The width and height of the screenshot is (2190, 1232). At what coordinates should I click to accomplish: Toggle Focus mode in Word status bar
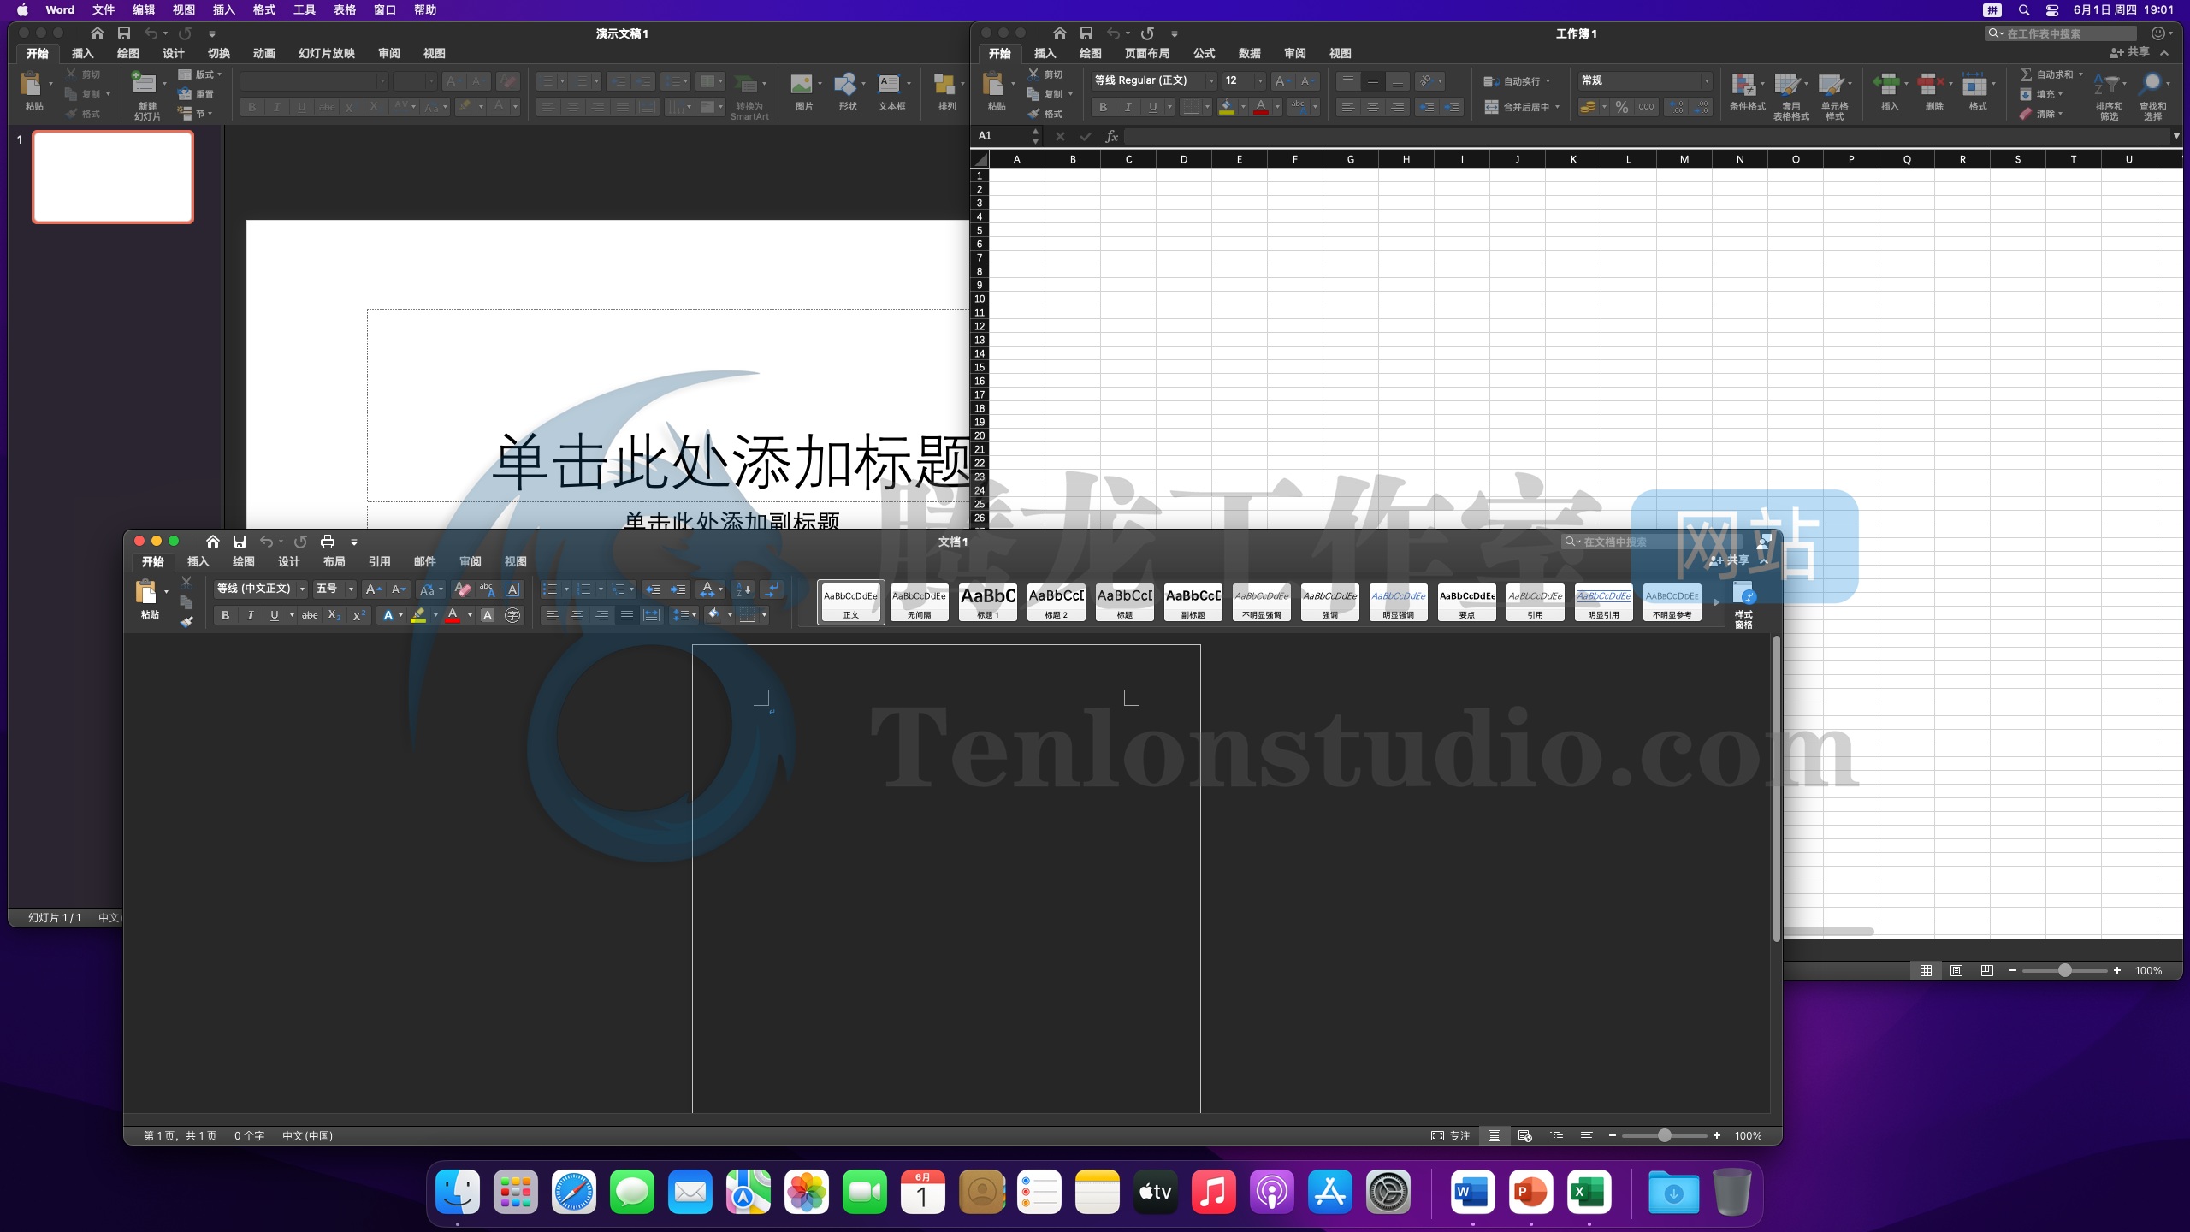point(1451,1136)
